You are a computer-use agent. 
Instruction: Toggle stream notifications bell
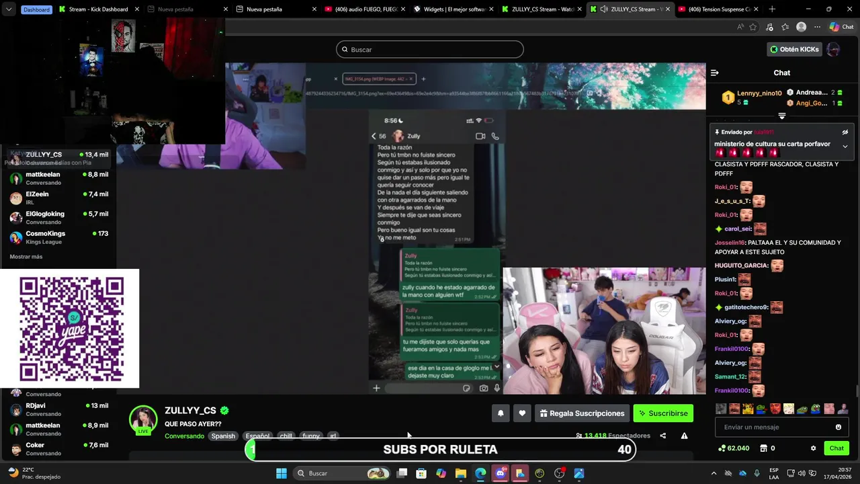tap(501, 413)
